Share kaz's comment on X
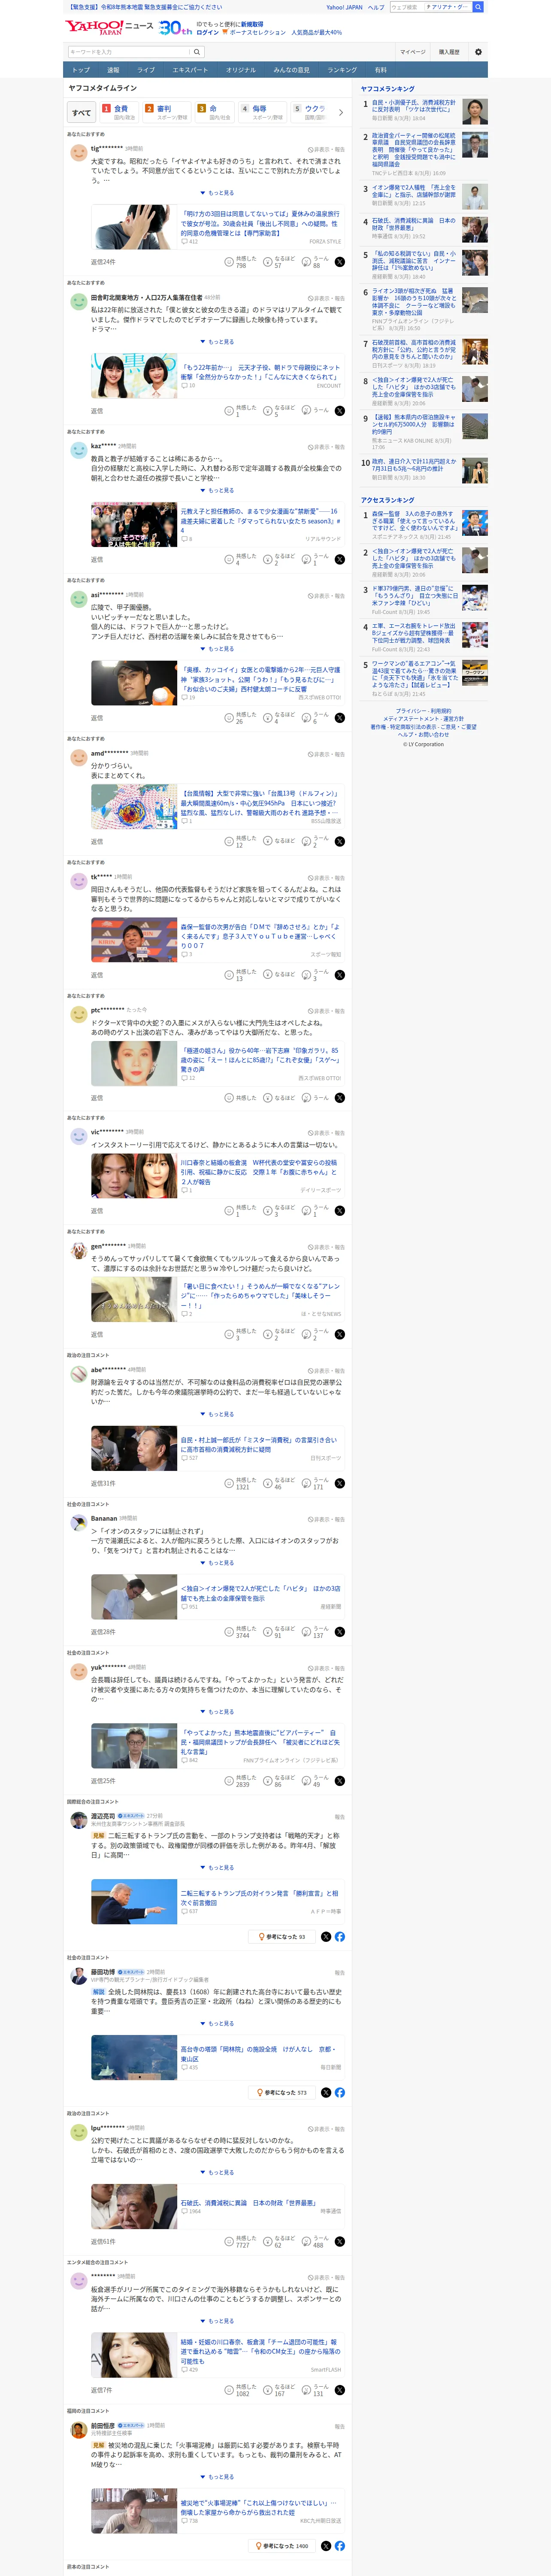551x2576 pixels. tap(340, 559)
